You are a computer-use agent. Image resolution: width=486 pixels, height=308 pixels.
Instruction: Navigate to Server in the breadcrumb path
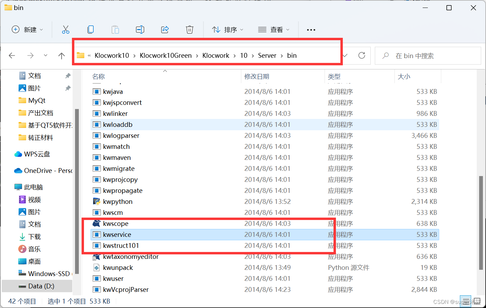(x=267, y=55)
